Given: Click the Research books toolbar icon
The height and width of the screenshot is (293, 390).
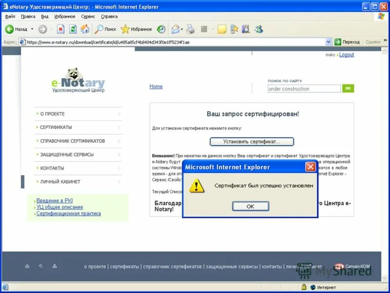Looking at the screenshot, I should click(x=246, y=29).
